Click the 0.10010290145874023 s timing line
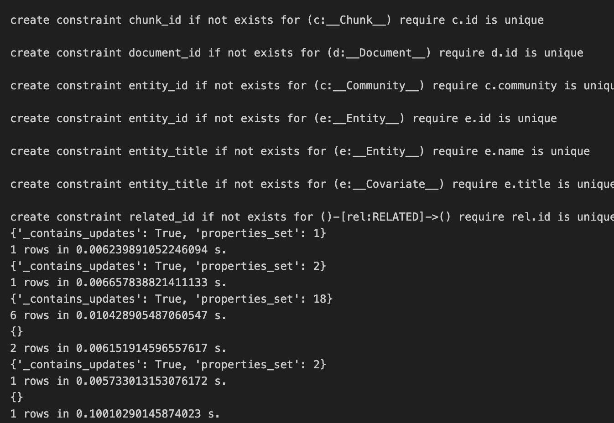 pos(115,414)
